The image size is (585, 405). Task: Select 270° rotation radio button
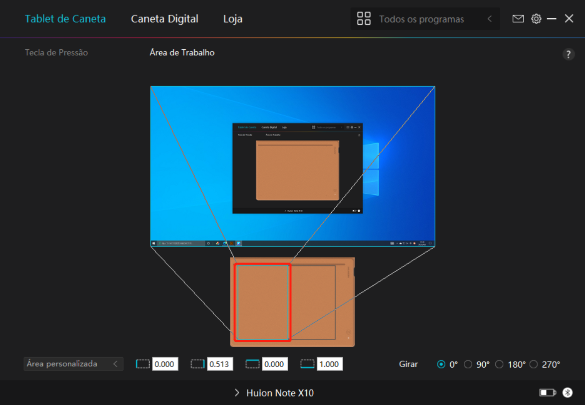534,364
